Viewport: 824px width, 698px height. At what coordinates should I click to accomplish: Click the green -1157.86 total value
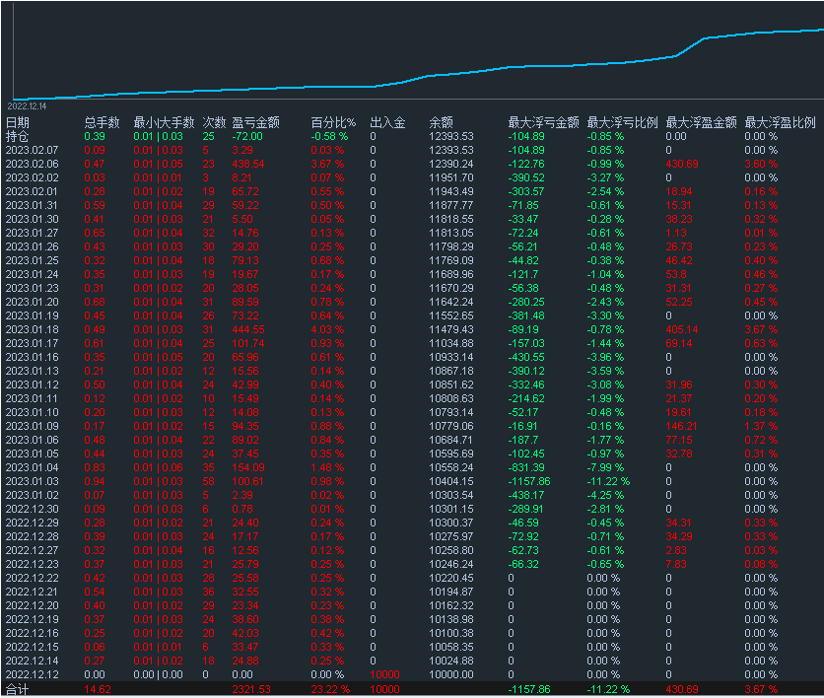pyautogui.click(x=529, y=689)
